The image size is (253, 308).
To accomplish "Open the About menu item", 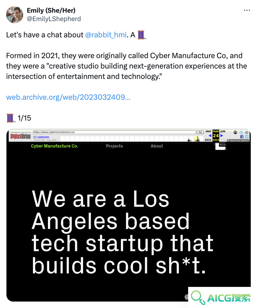I will (x=157, y=146).
